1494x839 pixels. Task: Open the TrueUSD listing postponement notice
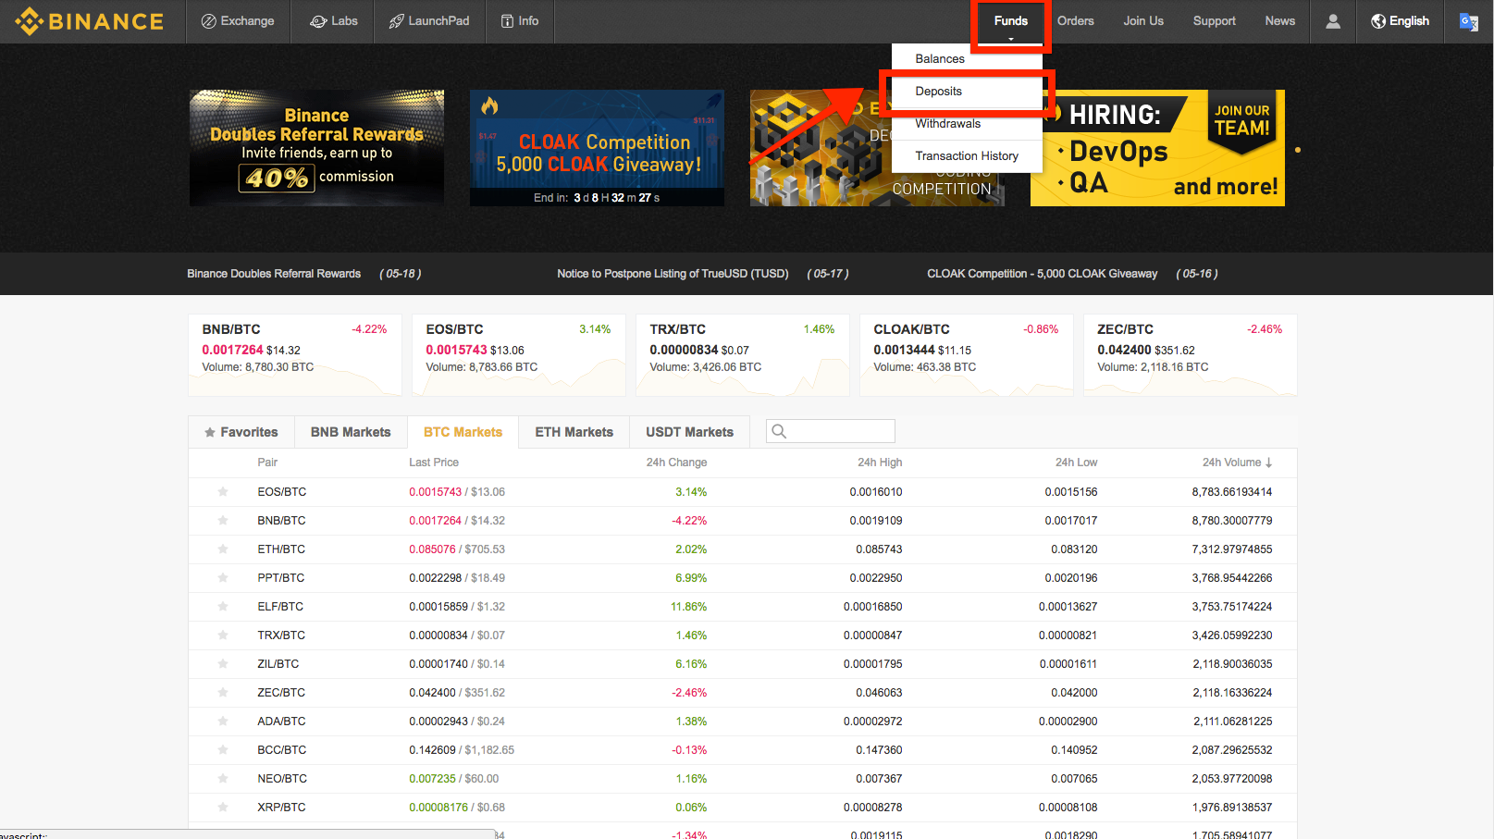pyautogui.click(x=673, y=274)
